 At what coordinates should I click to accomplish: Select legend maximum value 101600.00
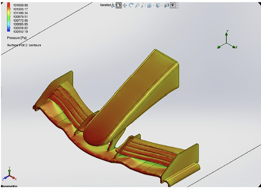[20, 5]
